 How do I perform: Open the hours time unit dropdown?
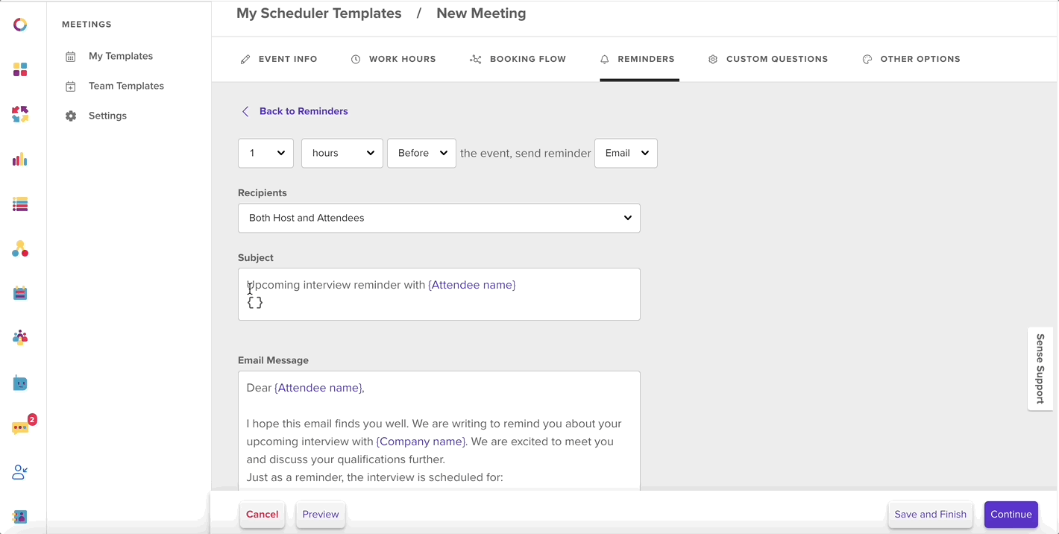[x=342, y=153]
